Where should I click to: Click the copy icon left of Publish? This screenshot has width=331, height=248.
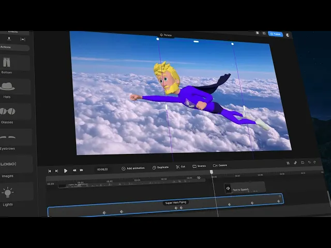pos(257,33)
